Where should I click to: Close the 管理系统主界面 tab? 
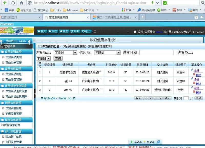click(88, 17)
